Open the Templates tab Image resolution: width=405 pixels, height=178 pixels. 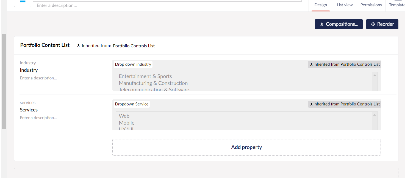point(397,5)
